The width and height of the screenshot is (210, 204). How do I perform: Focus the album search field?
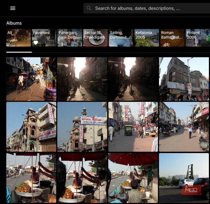click(147, 8)
